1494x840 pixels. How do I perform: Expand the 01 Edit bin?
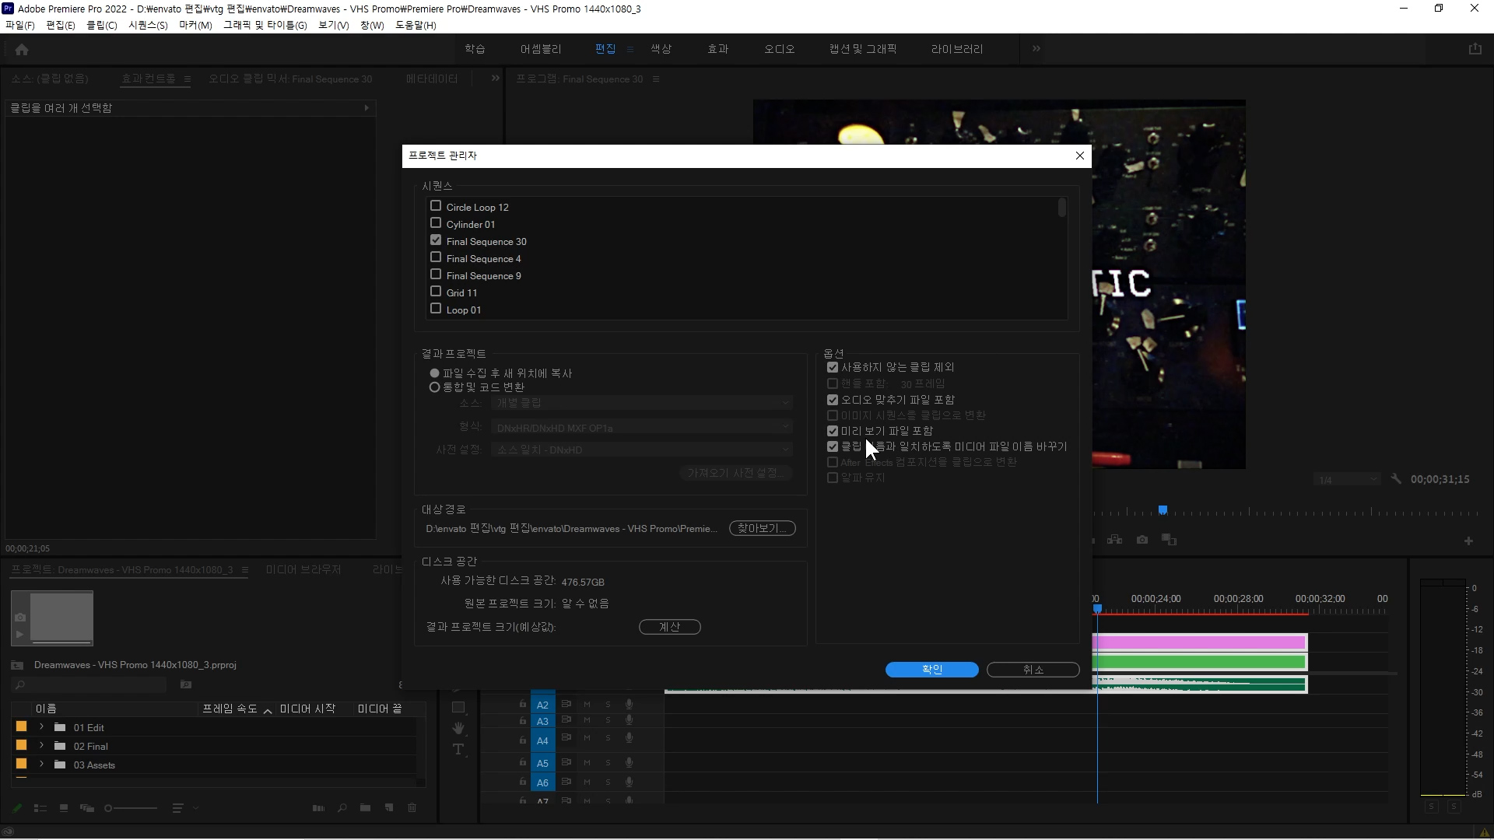pos(41,727)
